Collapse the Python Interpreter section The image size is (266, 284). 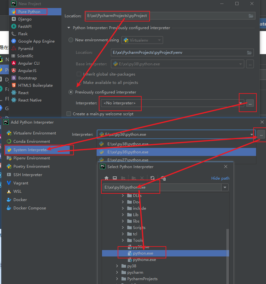point(69,28)
